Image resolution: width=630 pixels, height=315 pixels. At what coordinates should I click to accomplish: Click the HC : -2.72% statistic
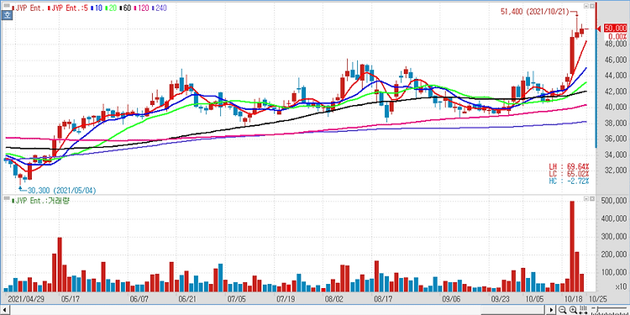pos(569,181)
